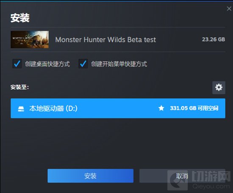The height and width of the screenshot is (193, 233).
Task: Click the star default-drive icon
Action: point(161,108)
